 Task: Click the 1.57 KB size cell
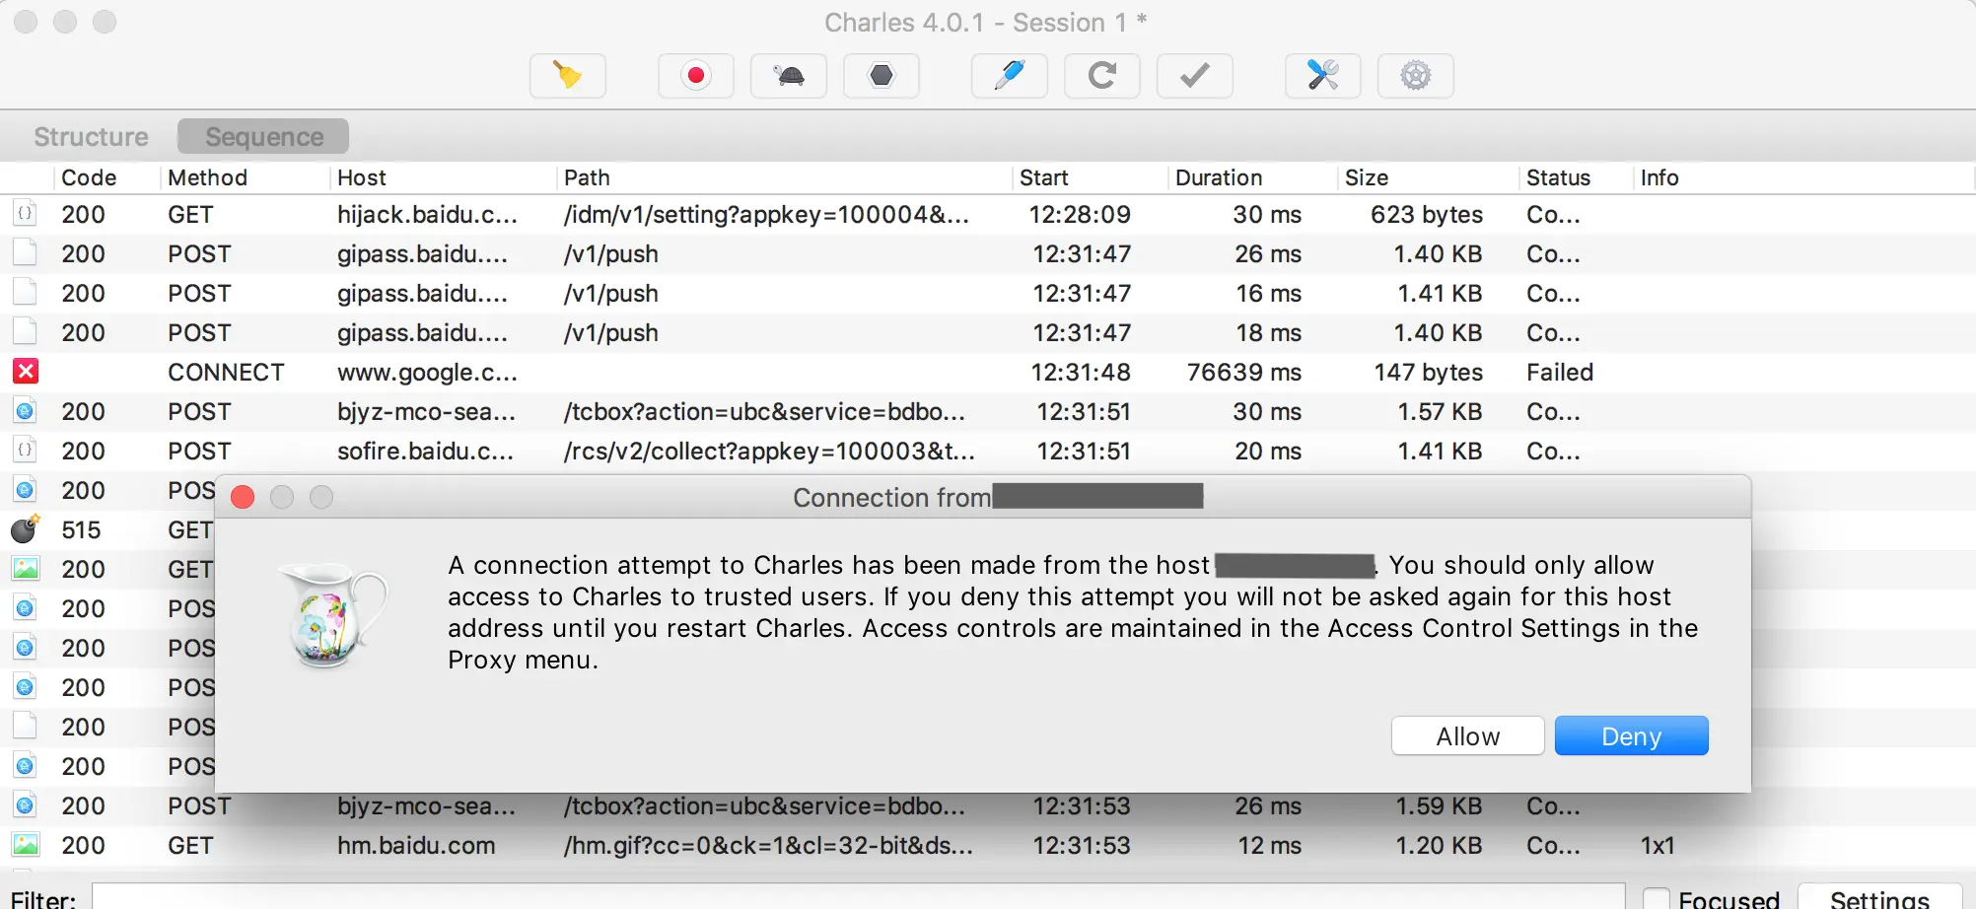pos(1439,411)
